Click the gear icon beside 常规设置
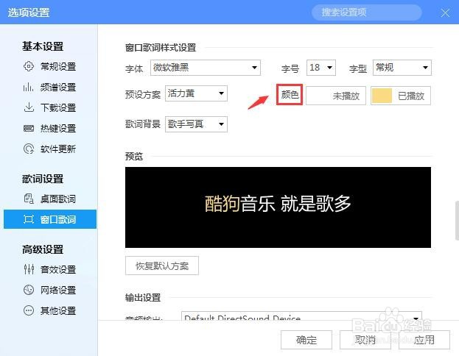 (29, 66)
